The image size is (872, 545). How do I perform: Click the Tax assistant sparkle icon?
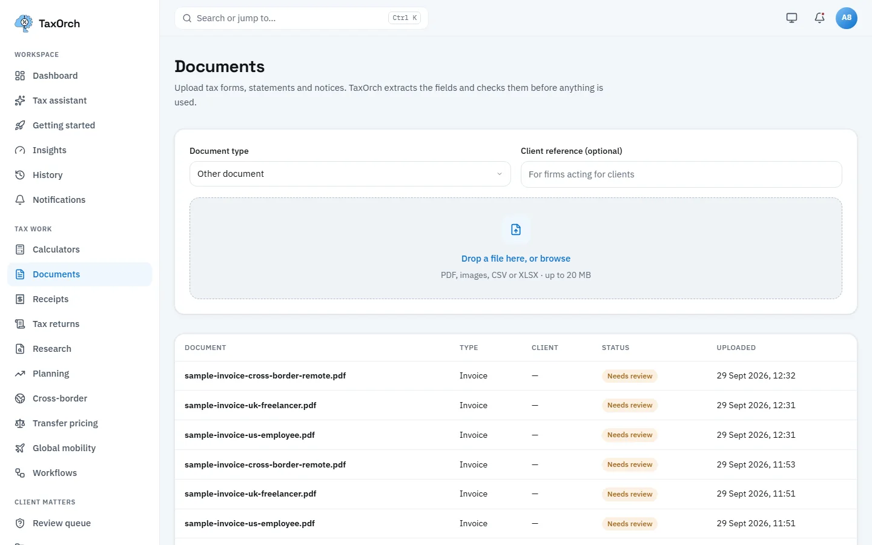(20, 101)
